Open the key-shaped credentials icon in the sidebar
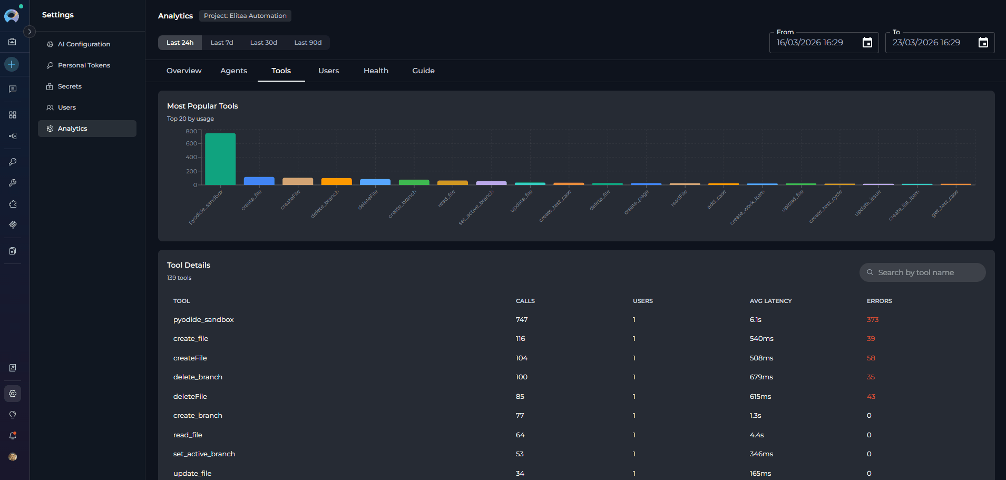1006x480 pixels. (13, 162)
